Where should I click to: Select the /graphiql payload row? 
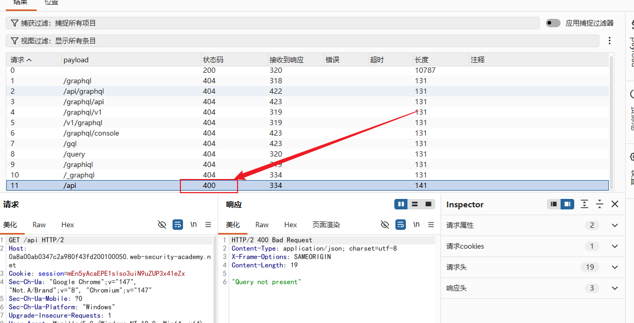click(307, 164)
